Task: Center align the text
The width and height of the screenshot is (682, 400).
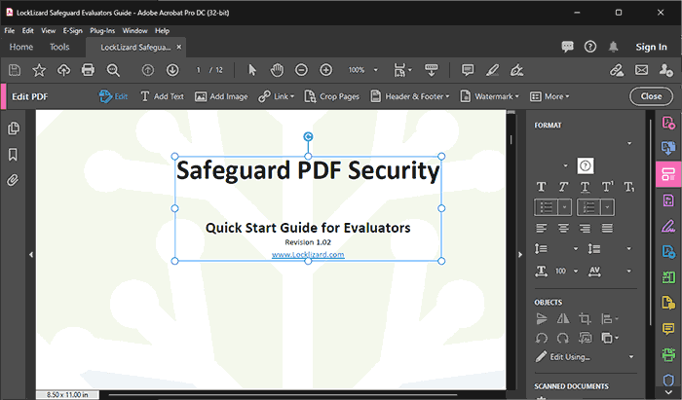Action: [x=563, y=228]
